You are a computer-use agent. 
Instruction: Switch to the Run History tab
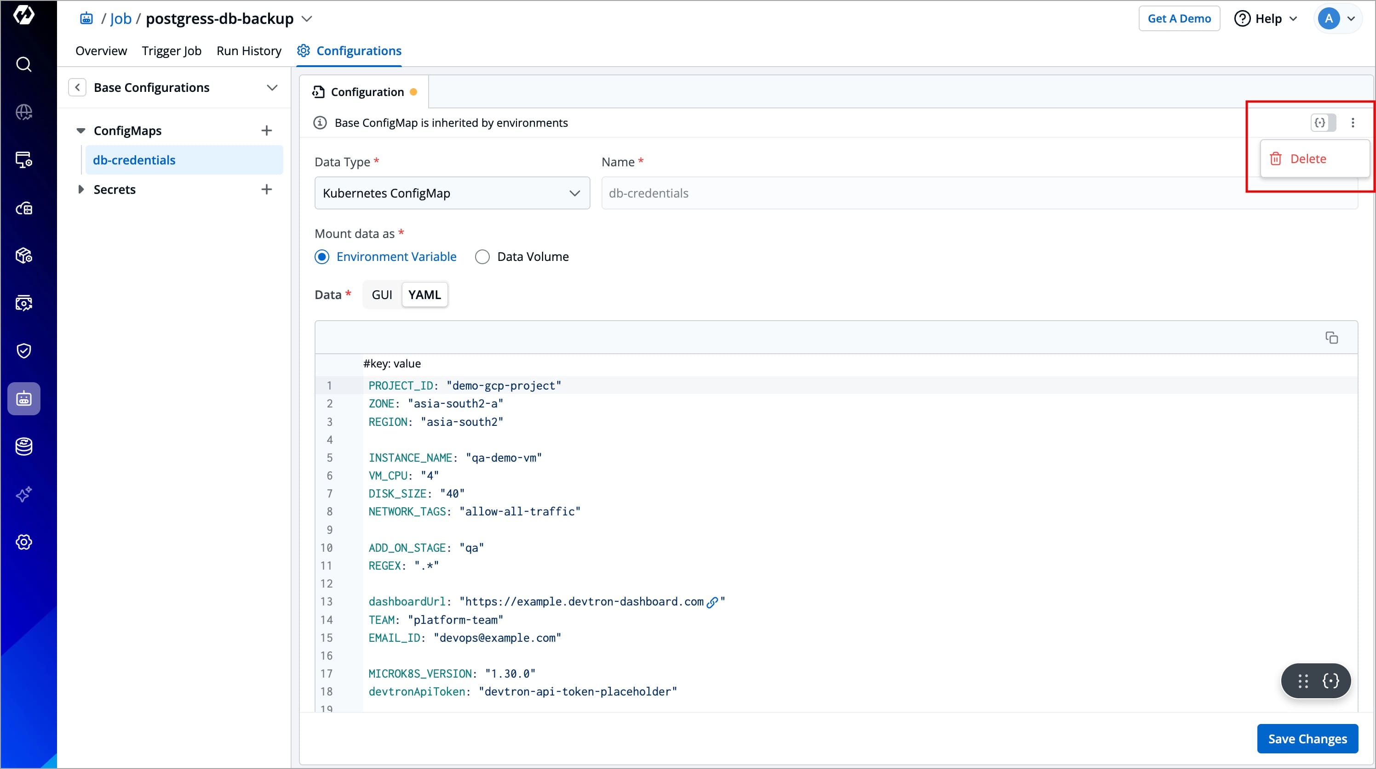(248, 51)
